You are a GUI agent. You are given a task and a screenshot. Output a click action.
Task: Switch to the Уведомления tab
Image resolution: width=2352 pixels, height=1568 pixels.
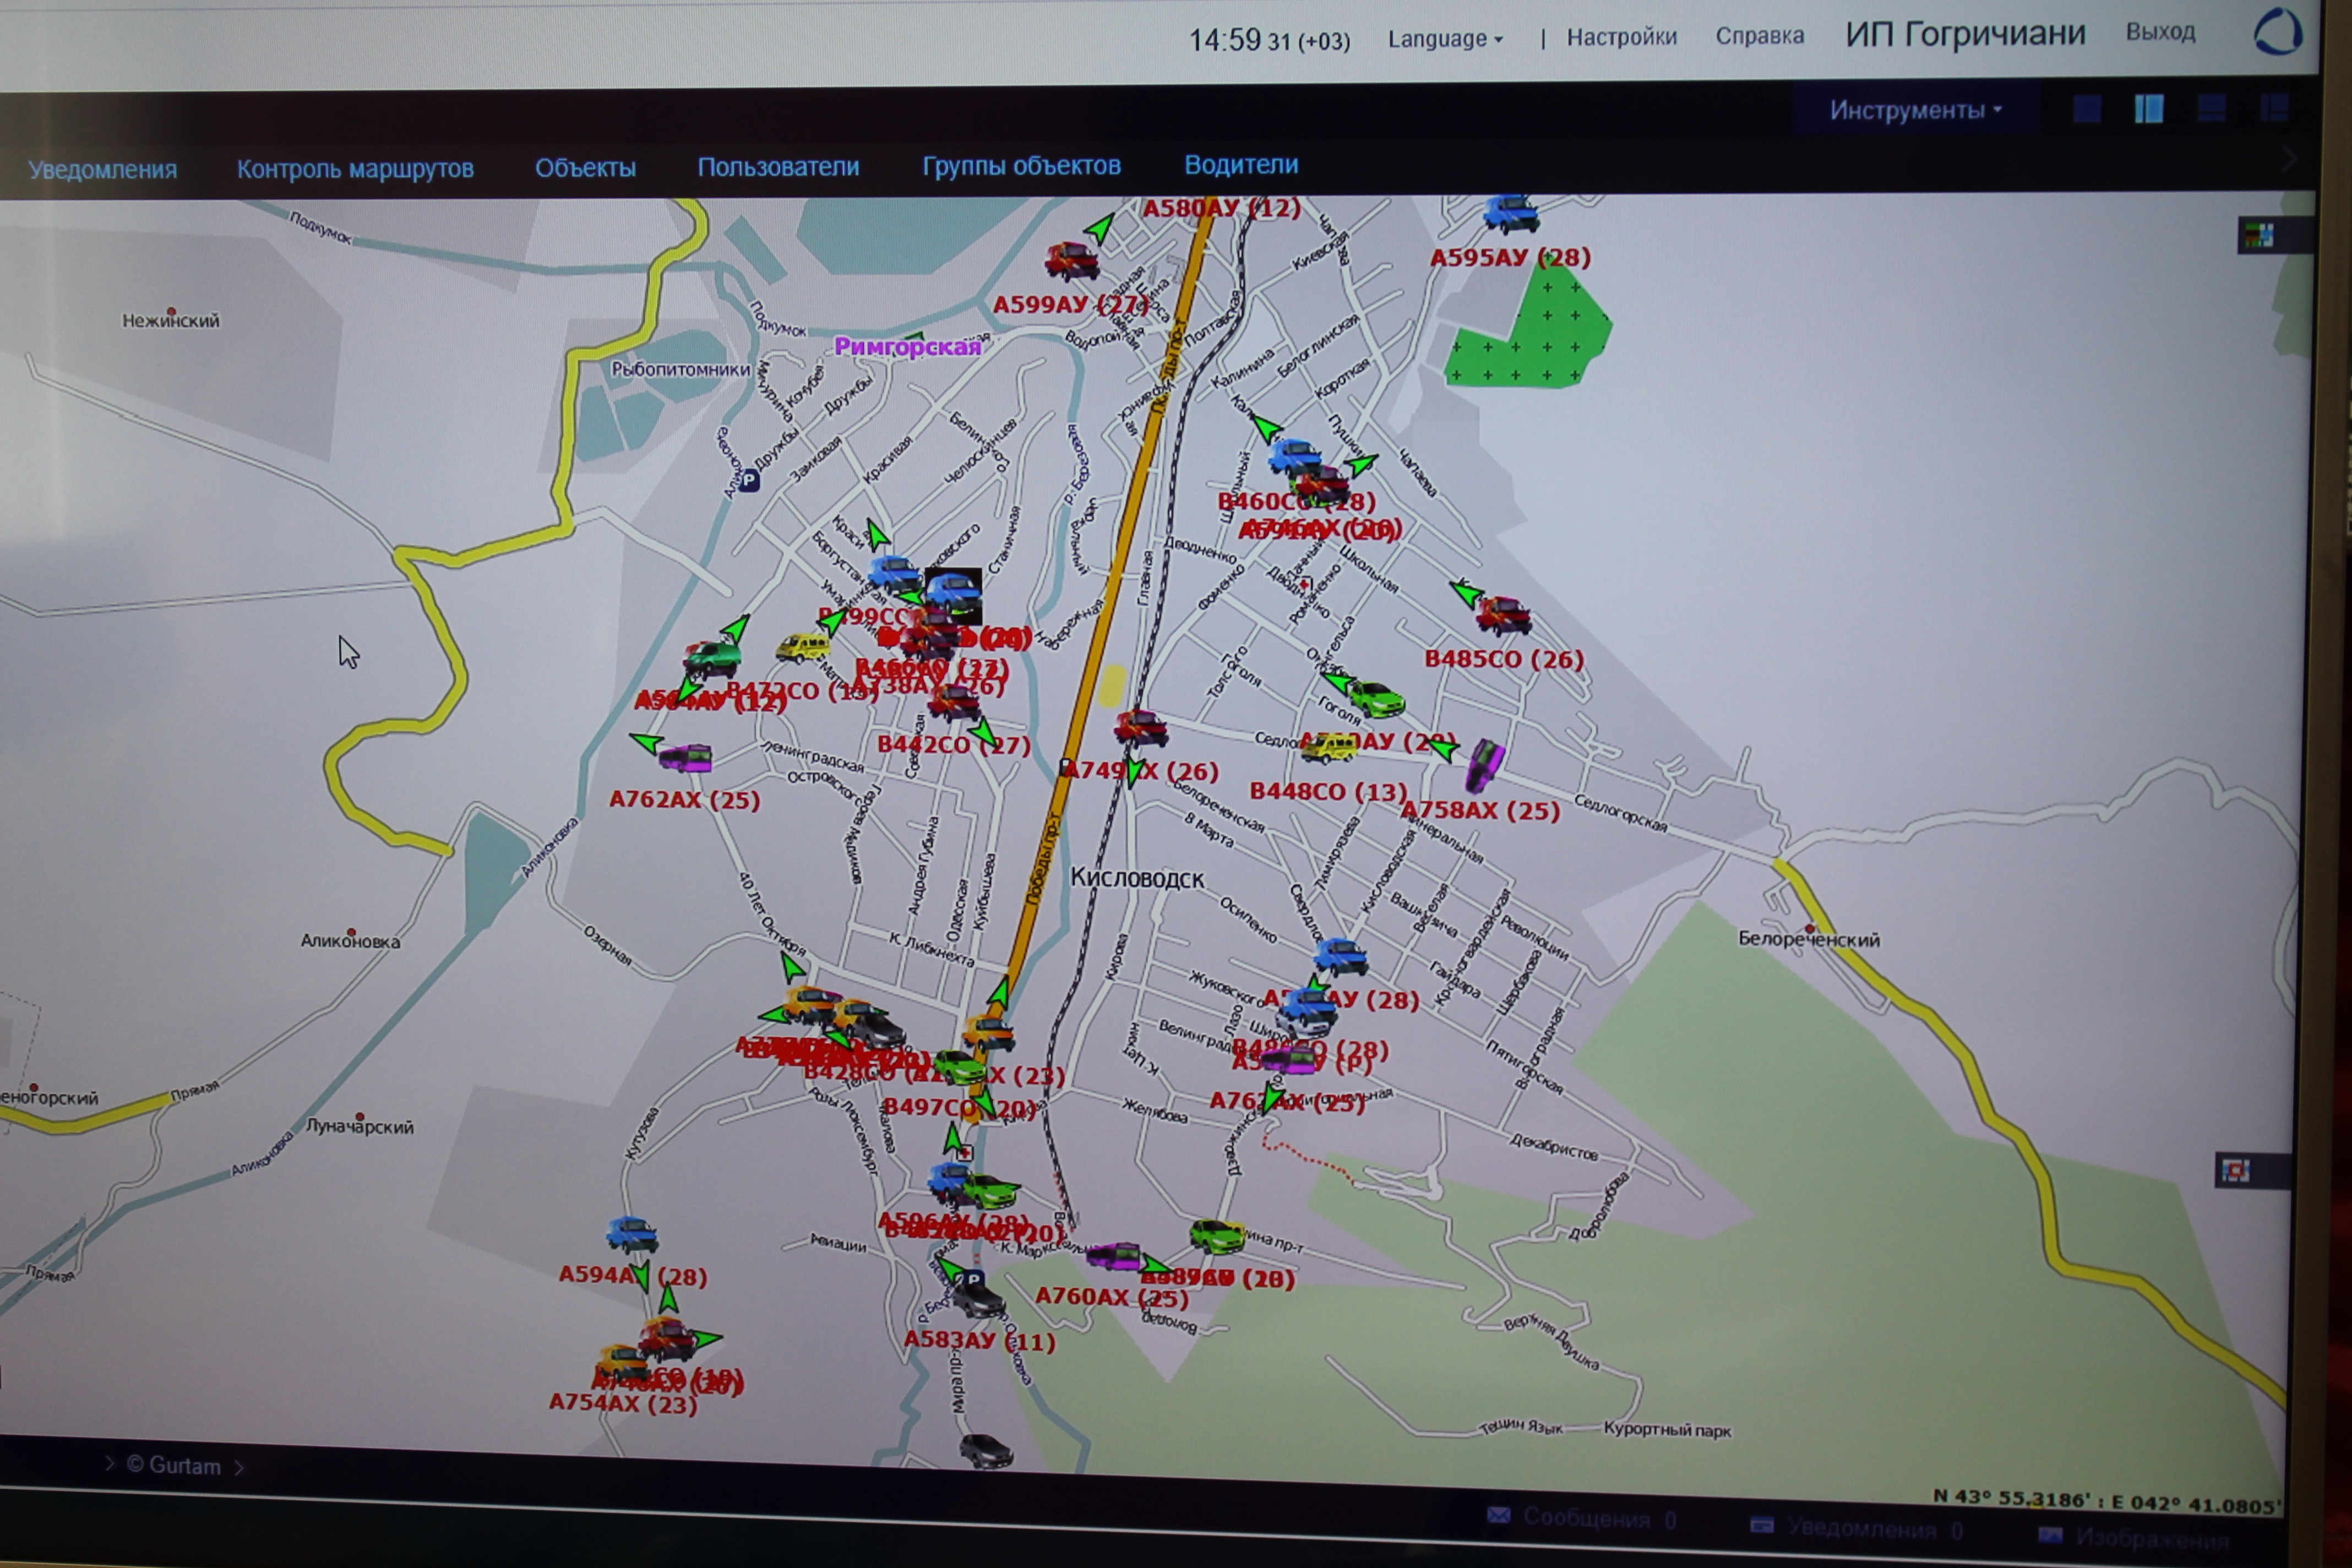(102, 169)
